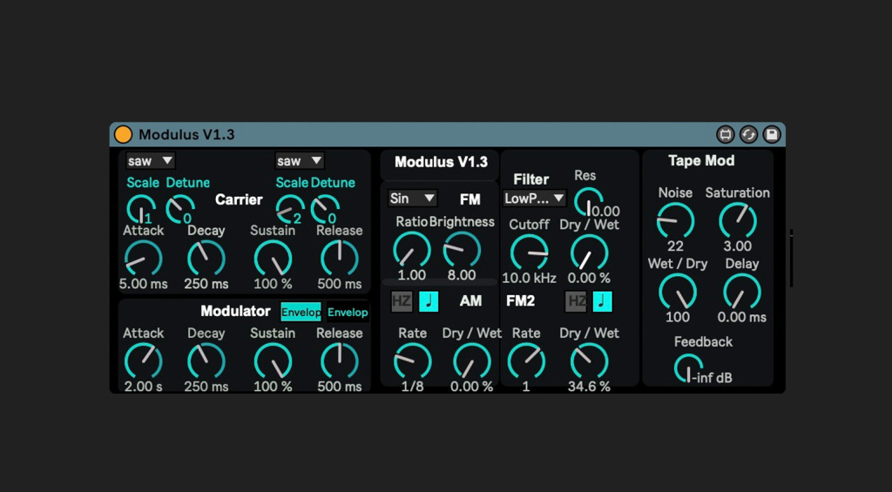Open the first carrier saw waveform dropdown
Image resolution: width=892 pixels, height=492 pixels.
pos(150,161)
